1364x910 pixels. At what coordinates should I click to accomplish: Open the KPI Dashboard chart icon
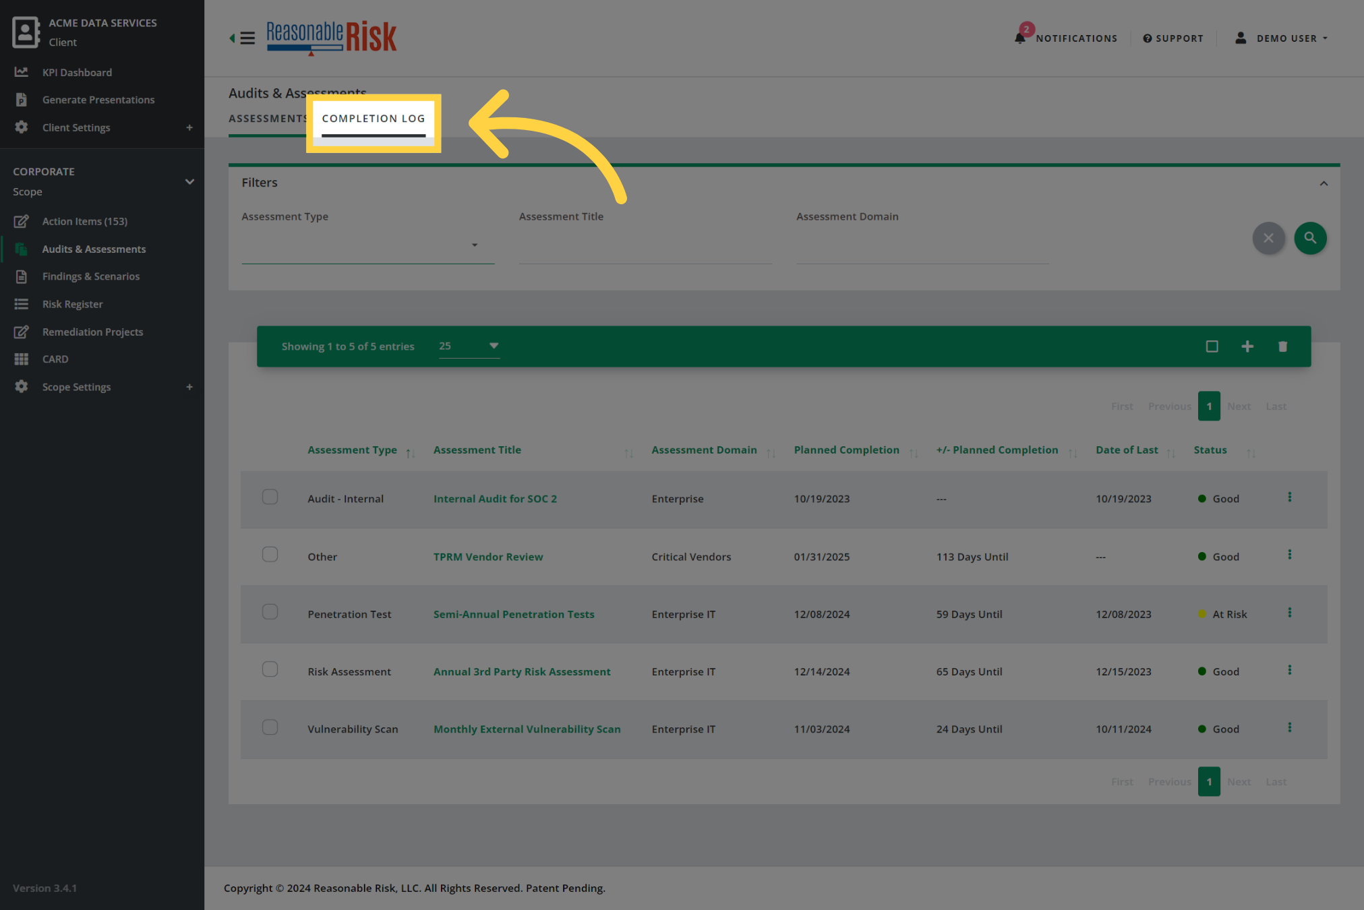point(22,71)
